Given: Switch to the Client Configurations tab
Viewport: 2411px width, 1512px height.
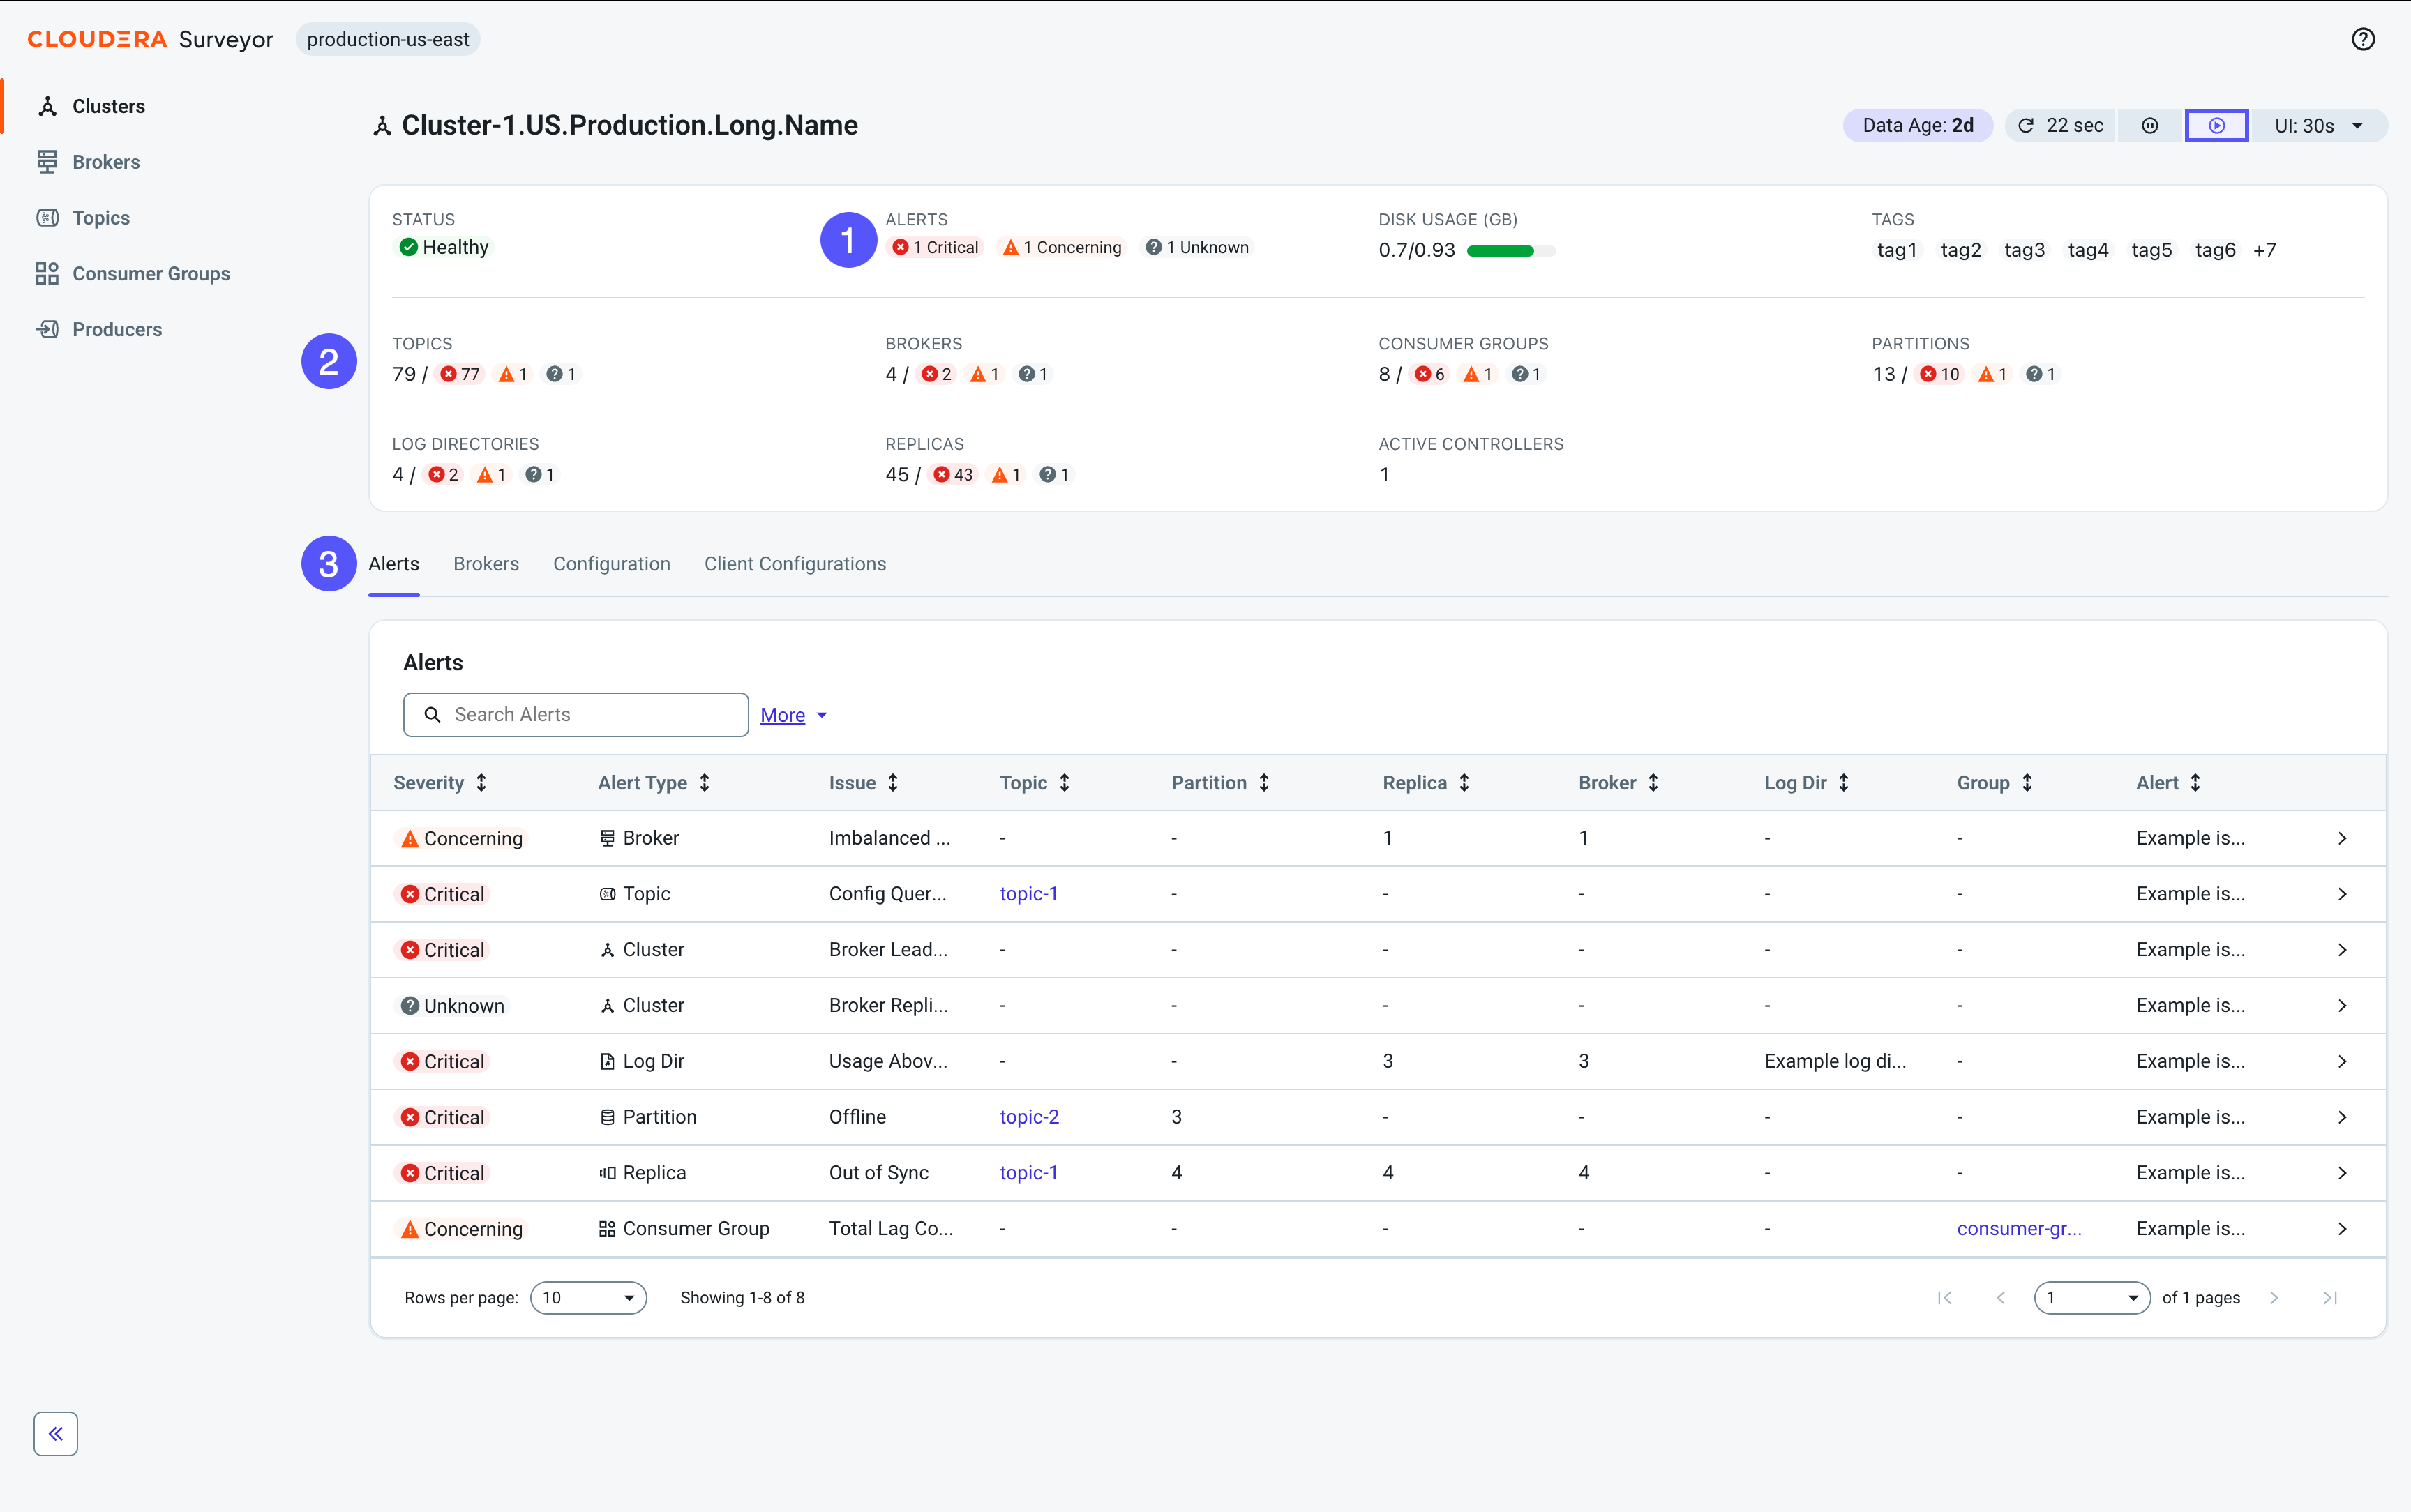Looking at the screenshot, I should (795, 564).
